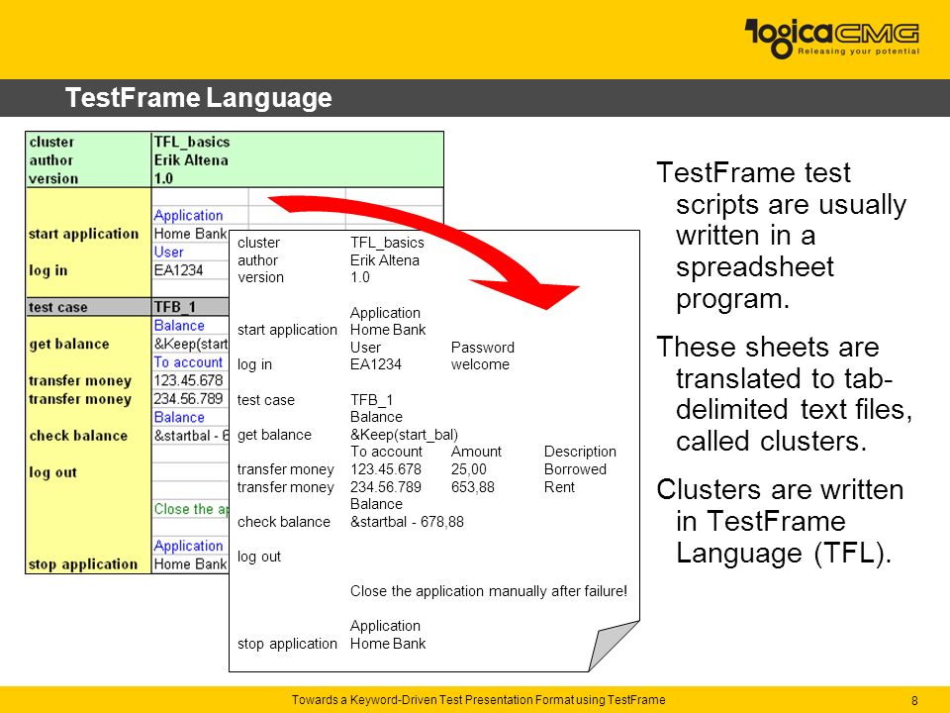Click the 'Clusters are written in TestFrame' paragraph
Image resolution: width=950 pixels, height=713 pixels.
click(x=781, y=521)
